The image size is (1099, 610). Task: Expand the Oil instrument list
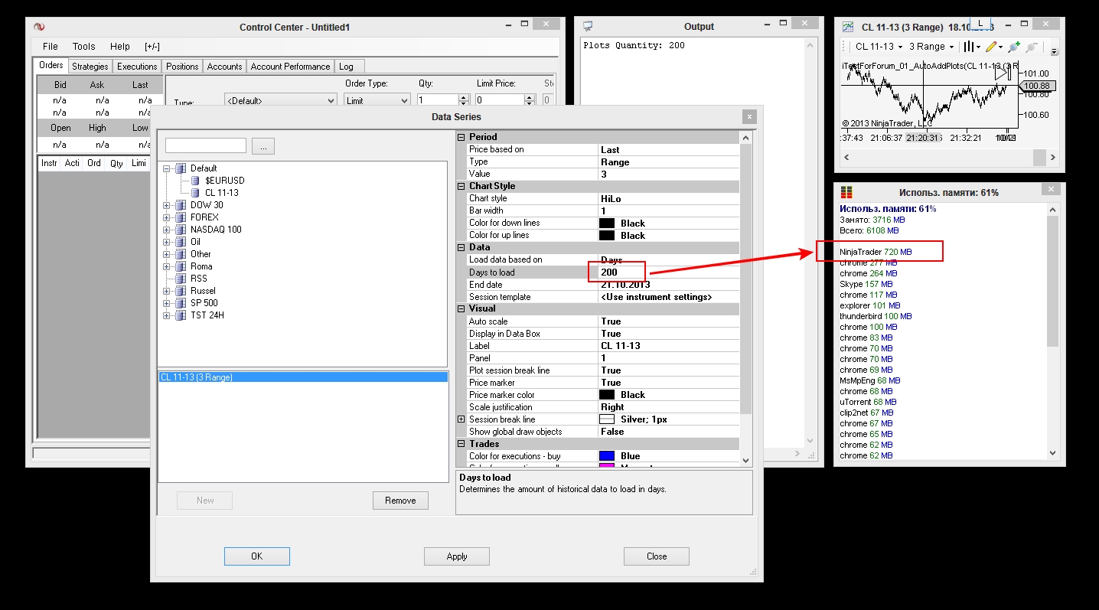[167, 242]
